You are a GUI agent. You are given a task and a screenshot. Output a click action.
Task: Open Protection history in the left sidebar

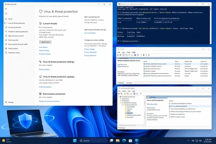click(x=12, y=53)
